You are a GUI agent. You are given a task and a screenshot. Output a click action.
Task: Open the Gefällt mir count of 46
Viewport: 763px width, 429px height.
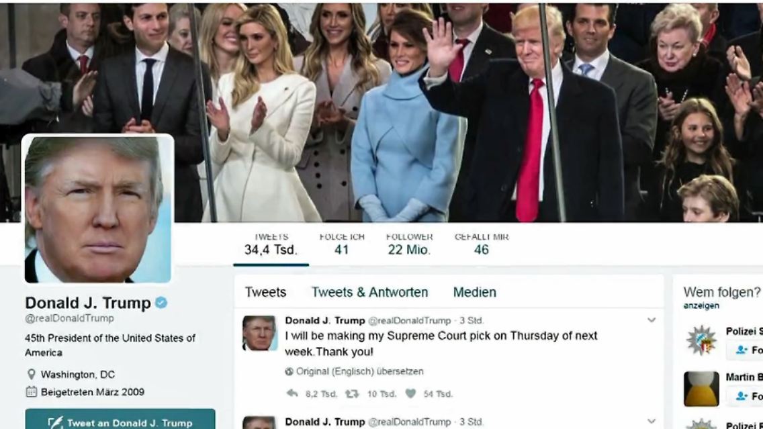point(482,244)
